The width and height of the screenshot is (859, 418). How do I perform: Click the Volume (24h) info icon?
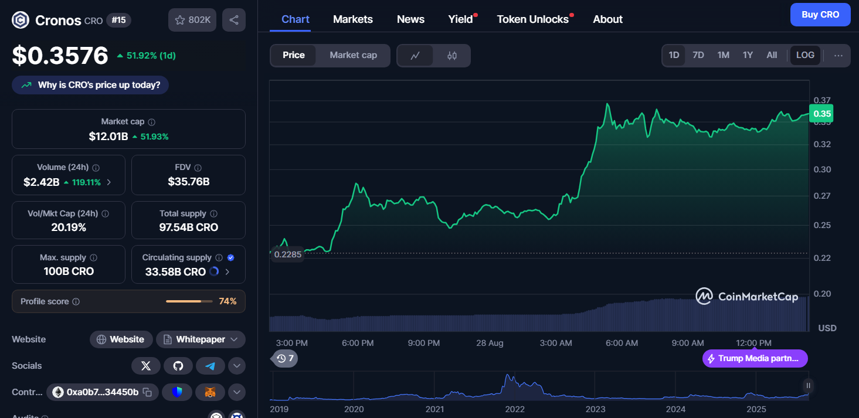pos(96,168)
